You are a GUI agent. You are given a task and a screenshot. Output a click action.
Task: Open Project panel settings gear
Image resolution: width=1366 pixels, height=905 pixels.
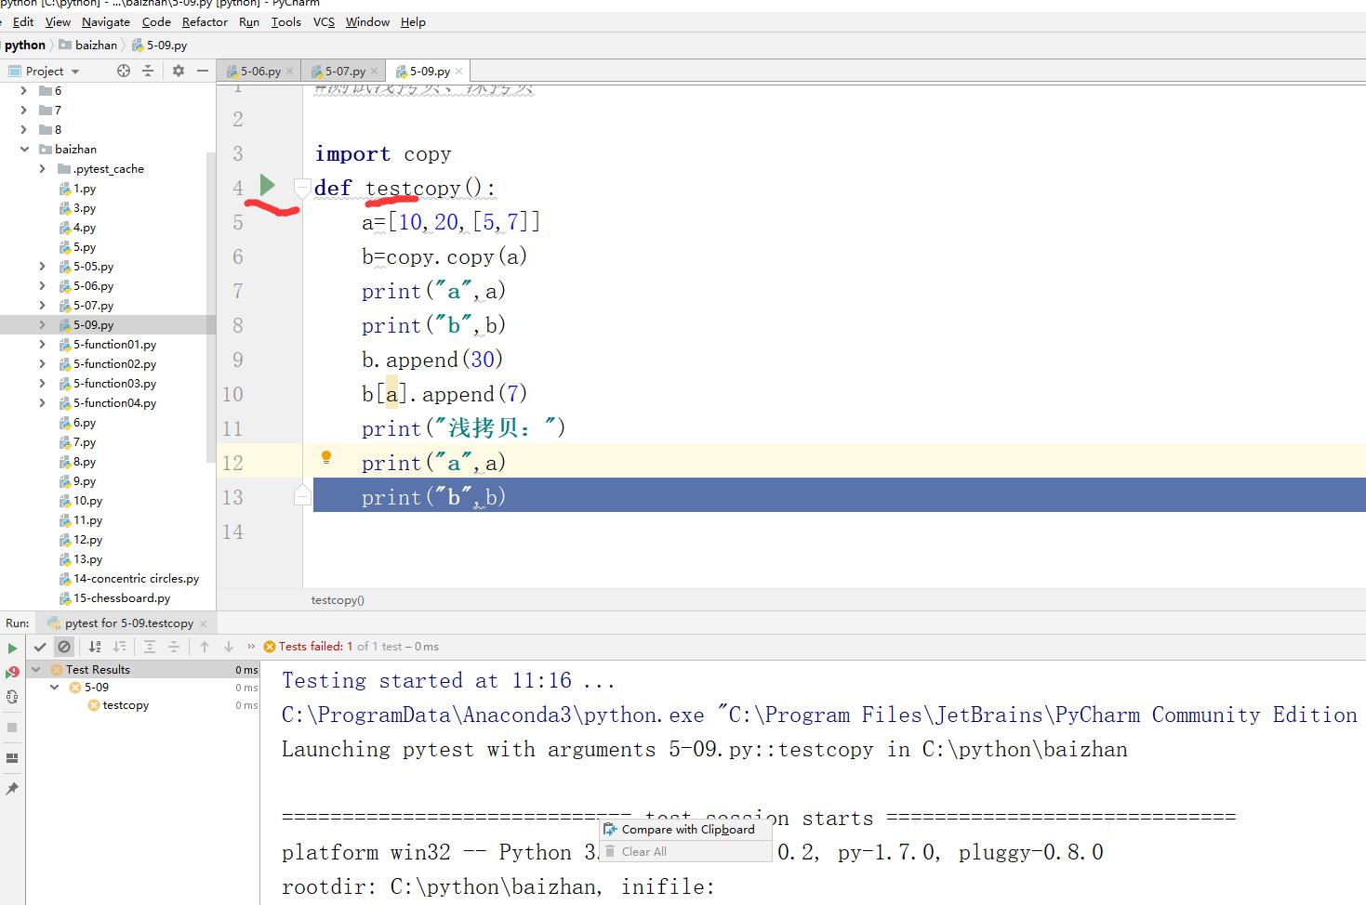(x=179, y=71)
